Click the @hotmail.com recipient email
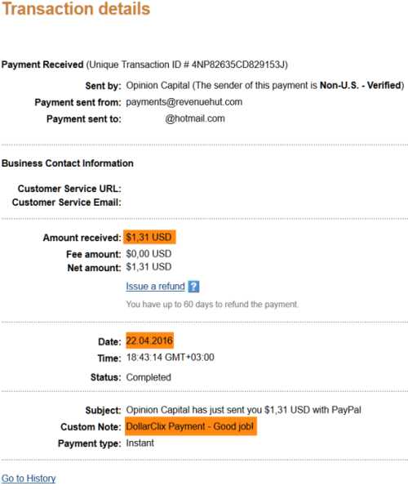Screen dimensions: 408x490 195,118
